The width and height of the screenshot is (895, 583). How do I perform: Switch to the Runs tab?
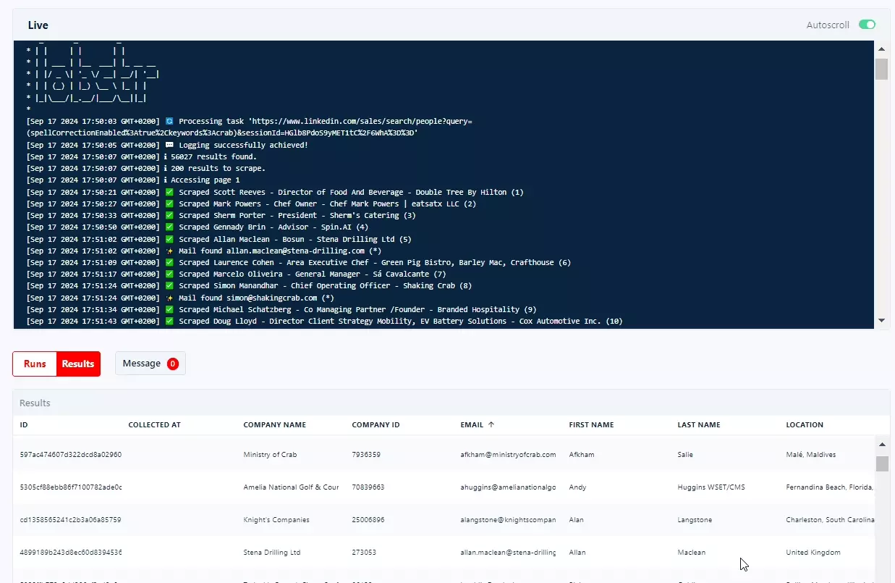pyautogui.click(x=35, y=364)
